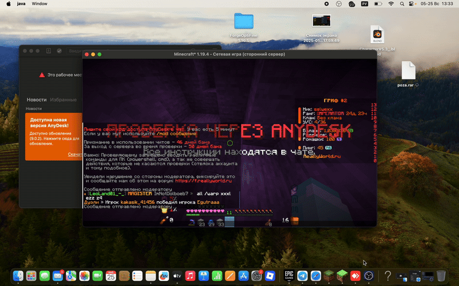The width and height of the screenshot is (459, 286).
Task: Launch Music from the dock
Action: coord(190,276)
